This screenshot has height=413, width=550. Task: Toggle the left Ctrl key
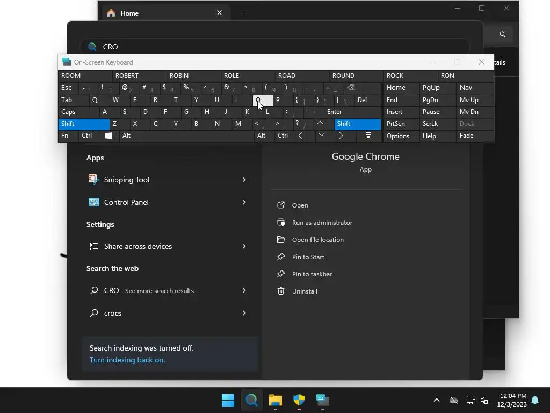point(89,136)
